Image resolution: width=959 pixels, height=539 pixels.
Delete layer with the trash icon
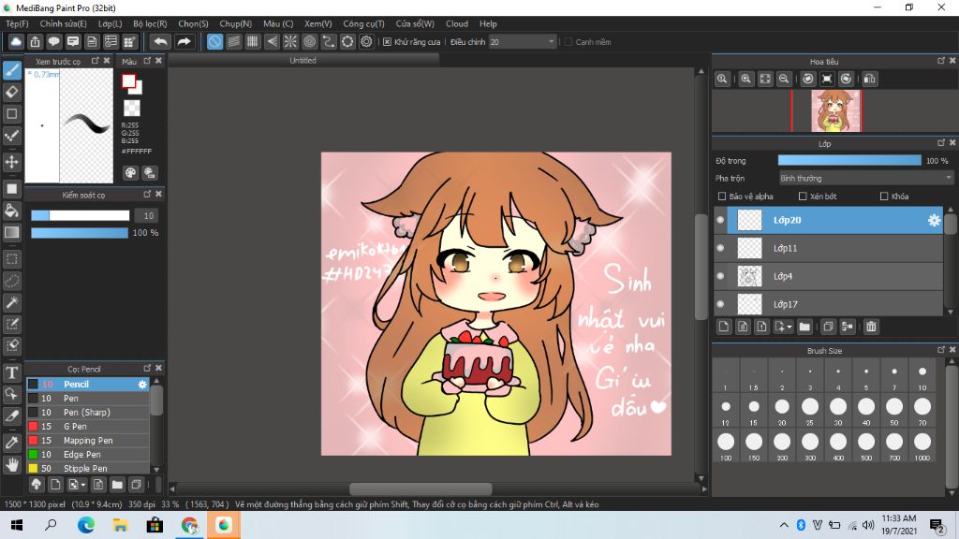pyautogui.click(x=871, y=327)
